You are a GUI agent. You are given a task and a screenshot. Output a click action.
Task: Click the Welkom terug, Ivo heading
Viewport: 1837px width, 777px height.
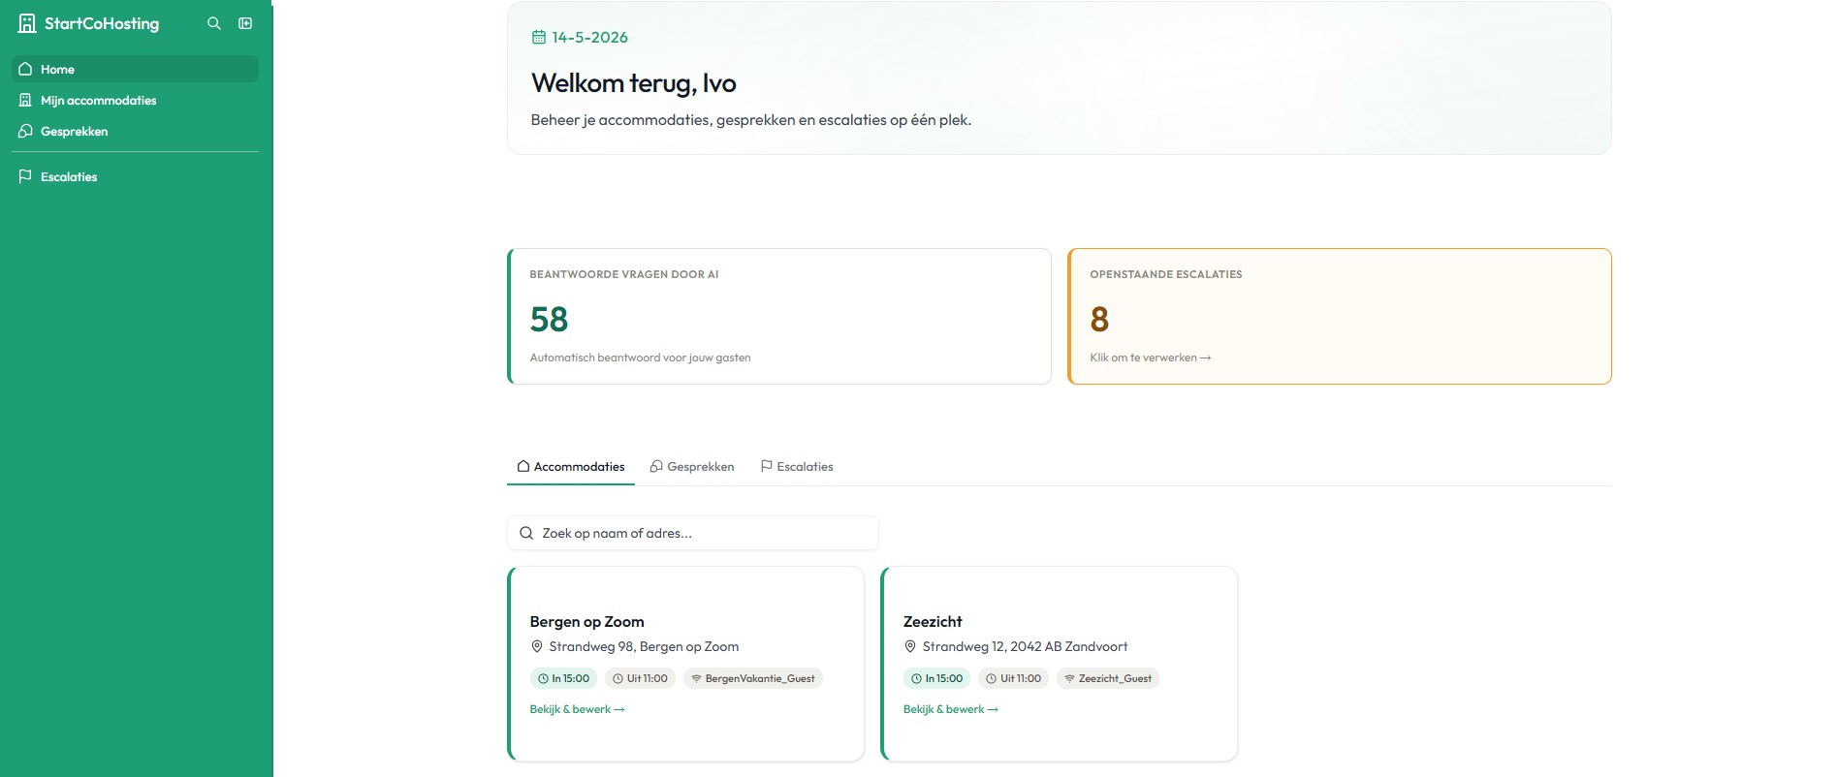[x=634, y=83]
